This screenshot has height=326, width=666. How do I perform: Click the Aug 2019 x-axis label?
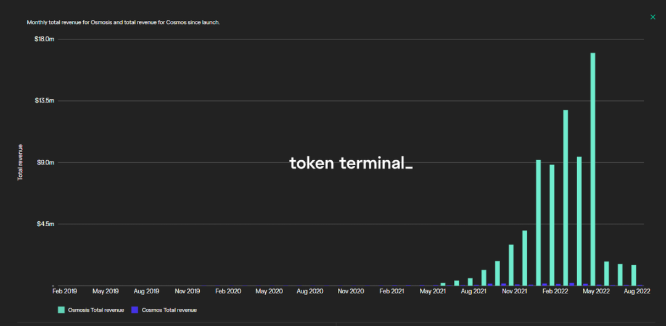pos(147,291)
